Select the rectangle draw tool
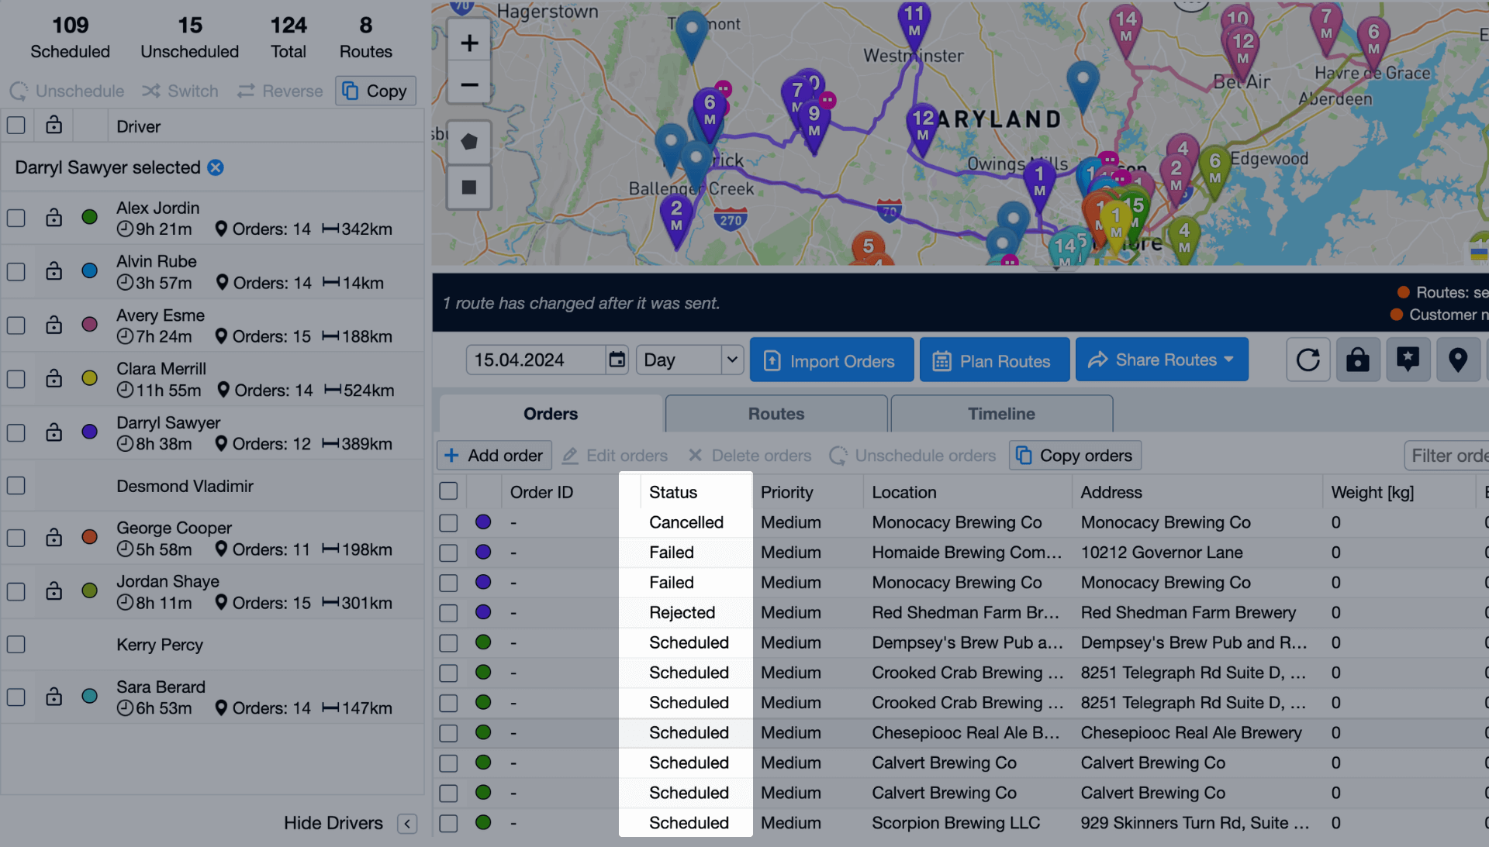Viewport: 1489px width, 847px height. pos(469,188)
